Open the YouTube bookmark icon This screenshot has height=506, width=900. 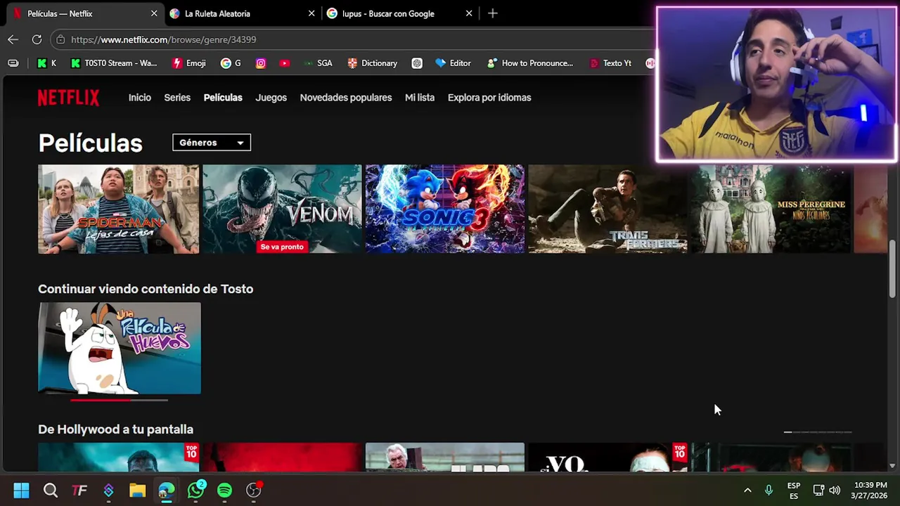284,63
